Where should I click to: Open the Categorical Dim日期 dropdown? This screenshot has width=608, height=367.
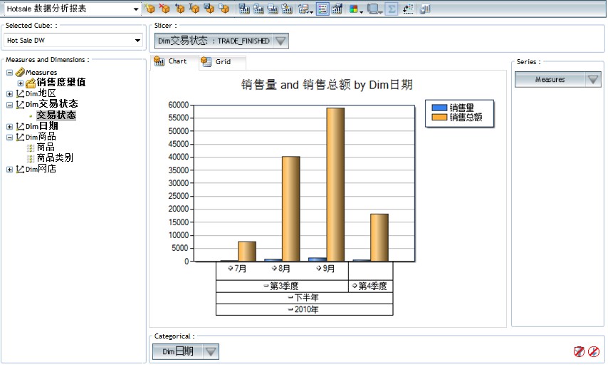(211, 351)
